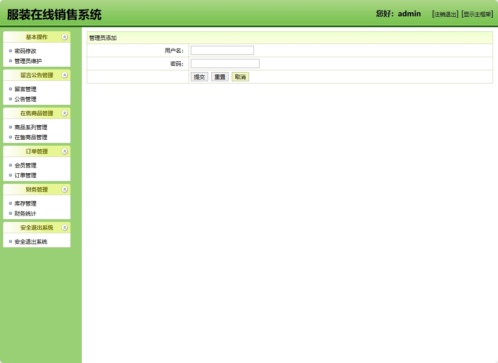The image size is (498, 363).
Task: Click the 财务管理 section header text
Action: 37,189
